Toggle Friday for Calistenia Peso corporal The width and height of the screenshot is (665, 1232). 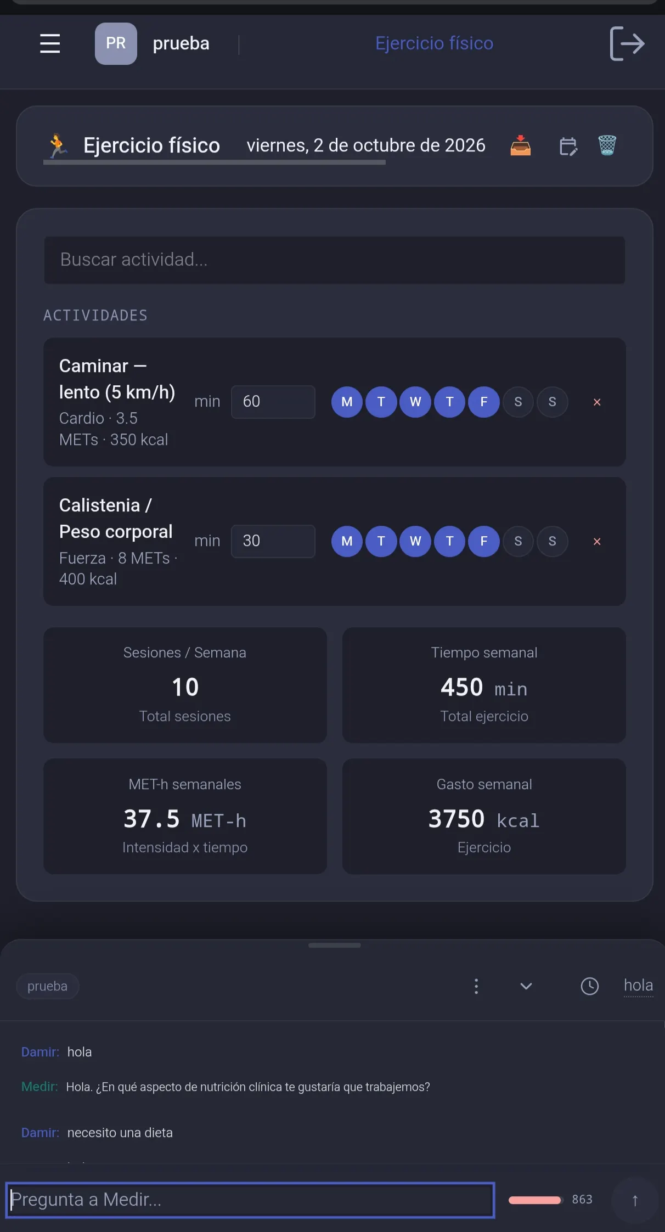[x=483, y=541]
